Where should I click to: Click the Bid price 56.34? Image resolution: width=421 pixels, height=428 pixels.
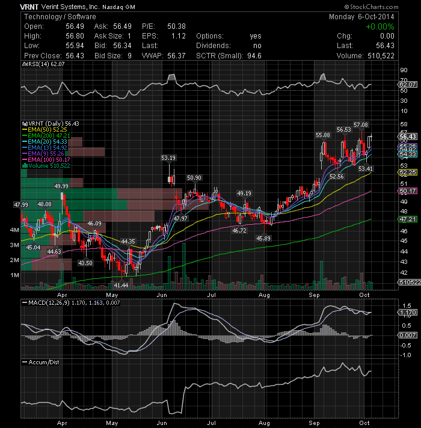[122, 45]
